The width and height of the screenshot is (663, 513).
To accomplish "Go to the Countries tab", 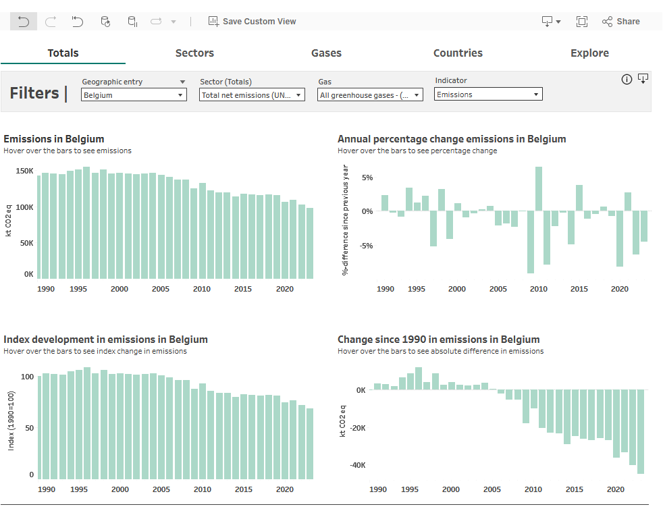I will point(458,53).
